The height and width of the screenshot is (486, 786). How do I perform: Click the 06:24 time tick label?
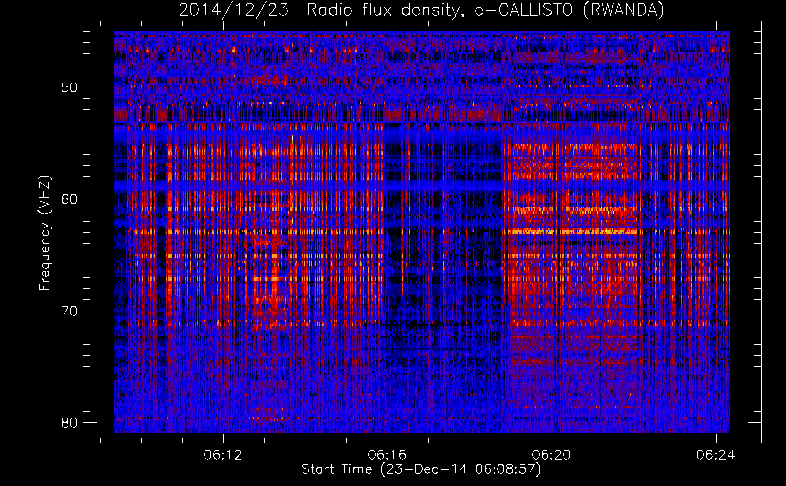pyautogui.click(x=715, y=455)
